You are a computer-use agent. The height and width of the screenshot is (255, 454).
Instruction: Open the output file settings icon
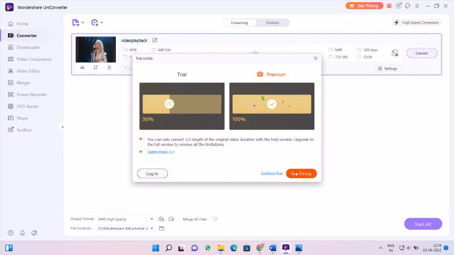[395, 53]
